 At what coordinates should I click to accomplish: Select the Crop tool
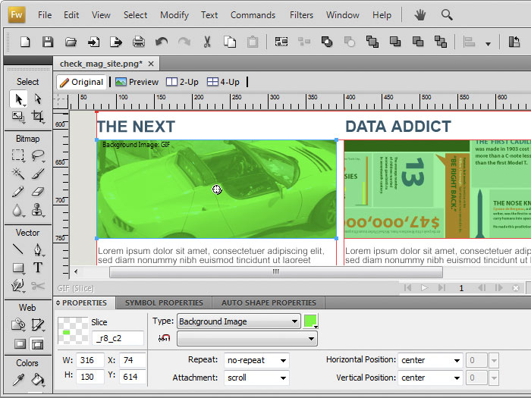37,117
